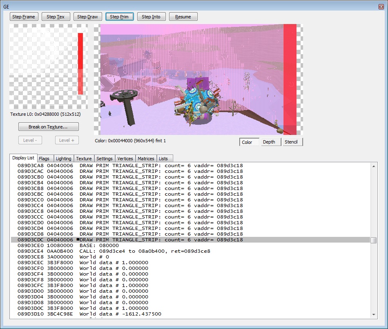The image size is (388, 329).
Task: Click the Step Frame button
Action: pos(24,17)
